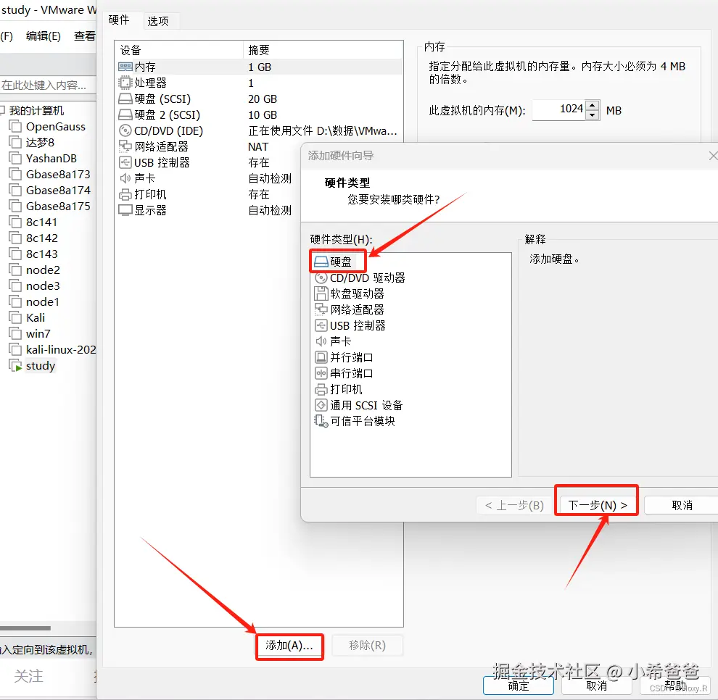Select Gbase8a173 in the VM library
Screen dimensions: 718x700
58,175
